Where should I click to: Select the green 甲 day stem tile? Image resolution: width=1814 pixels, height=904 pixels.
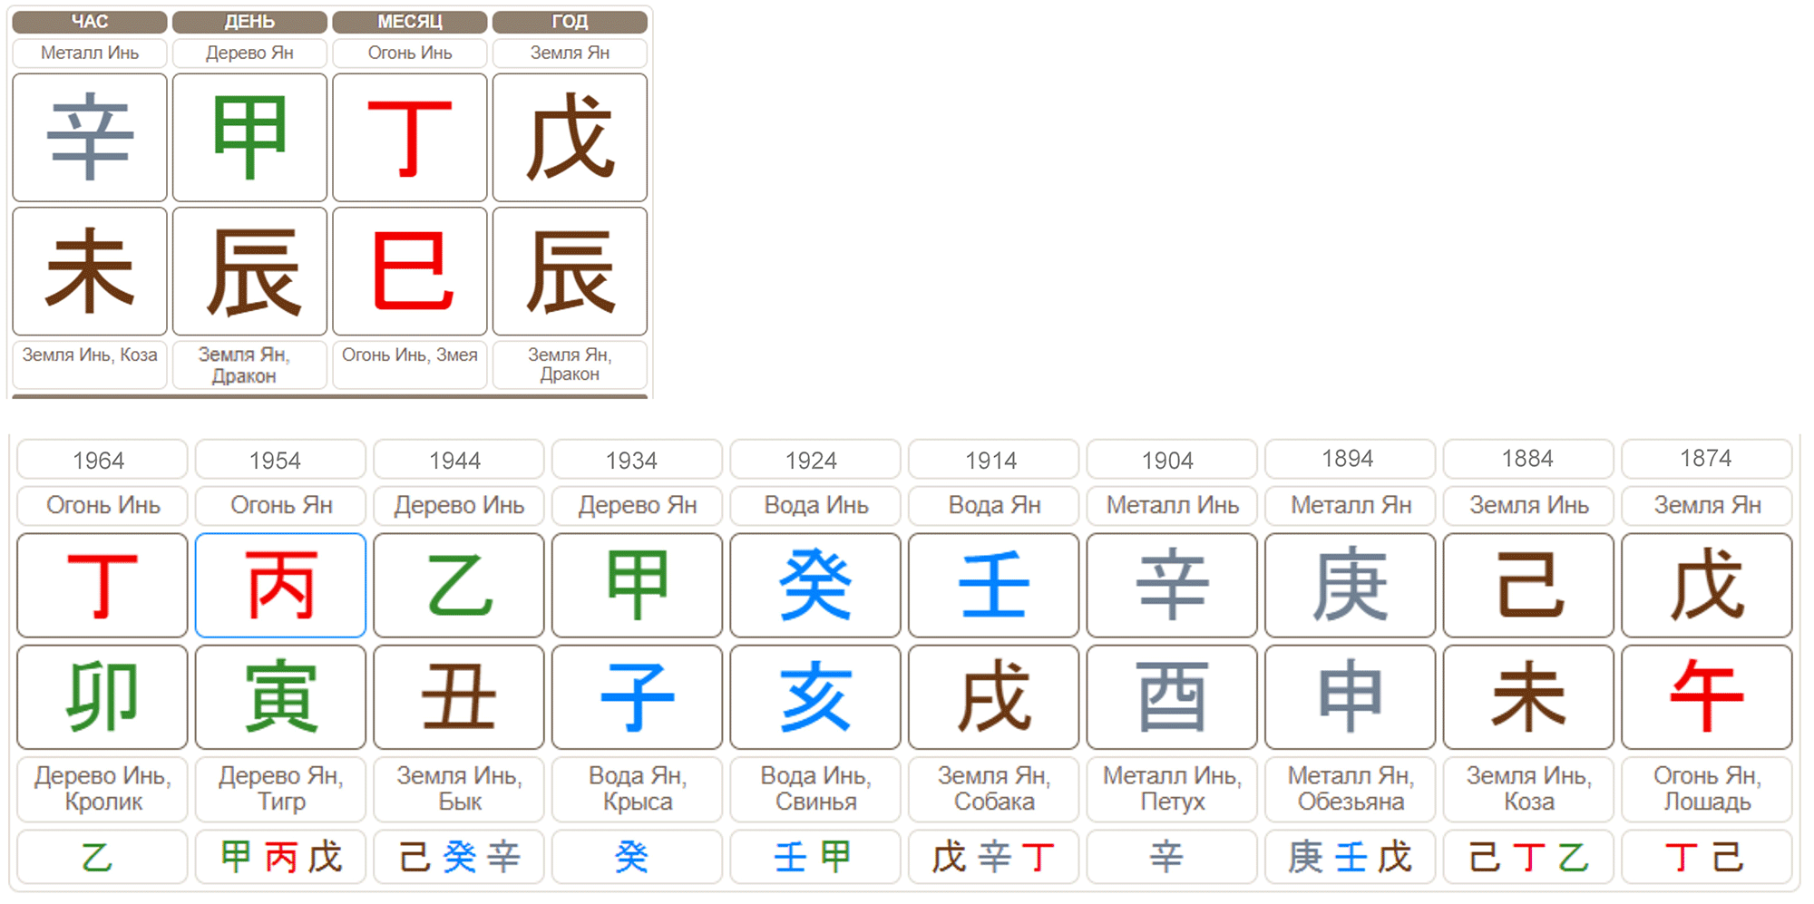tap(249, 138)
